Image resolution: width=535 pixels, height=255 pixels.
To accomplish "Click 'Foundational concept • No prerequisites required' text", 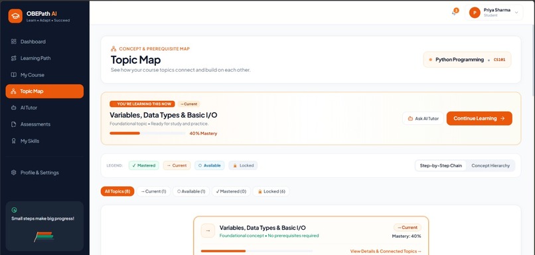I will 269,236.
